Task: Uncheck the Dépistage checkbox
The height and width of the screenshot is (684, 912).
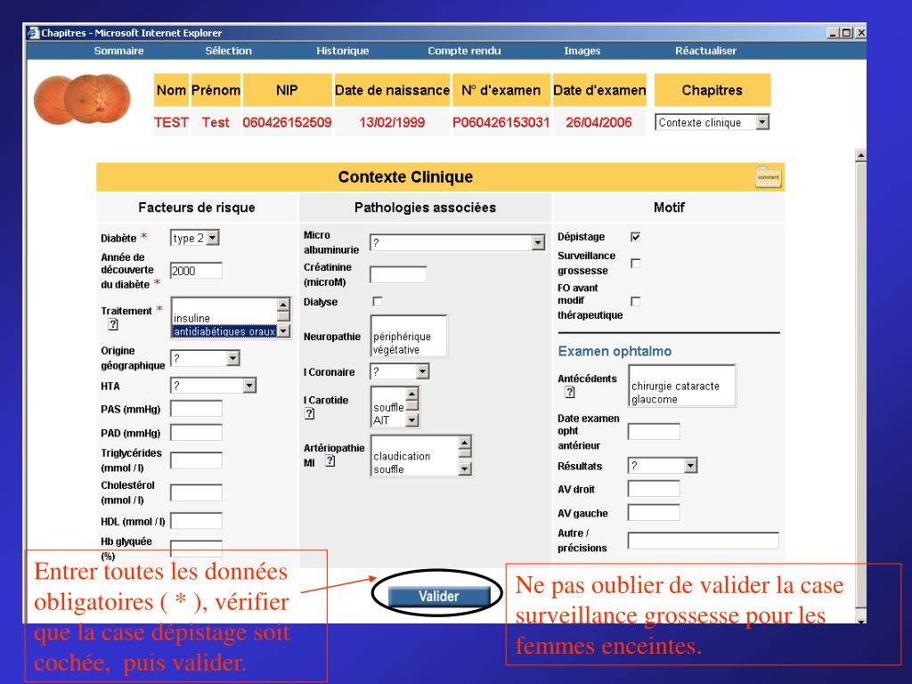Action: 636,237
